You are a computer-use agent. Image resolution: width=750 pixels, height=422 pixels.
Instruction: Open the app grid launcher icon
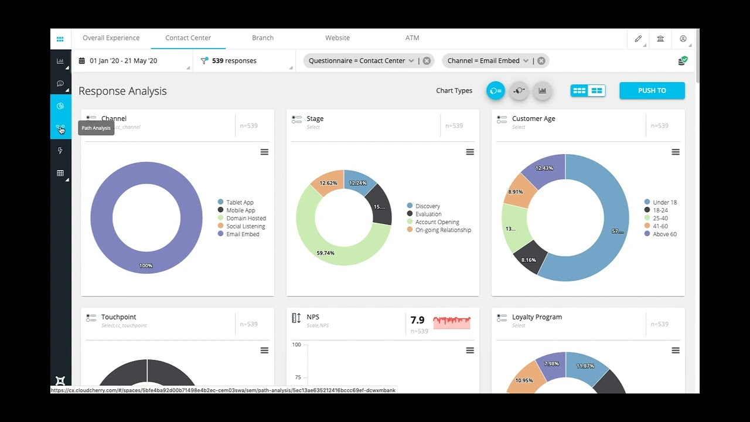pyautogui.click(x=60, y=39)
